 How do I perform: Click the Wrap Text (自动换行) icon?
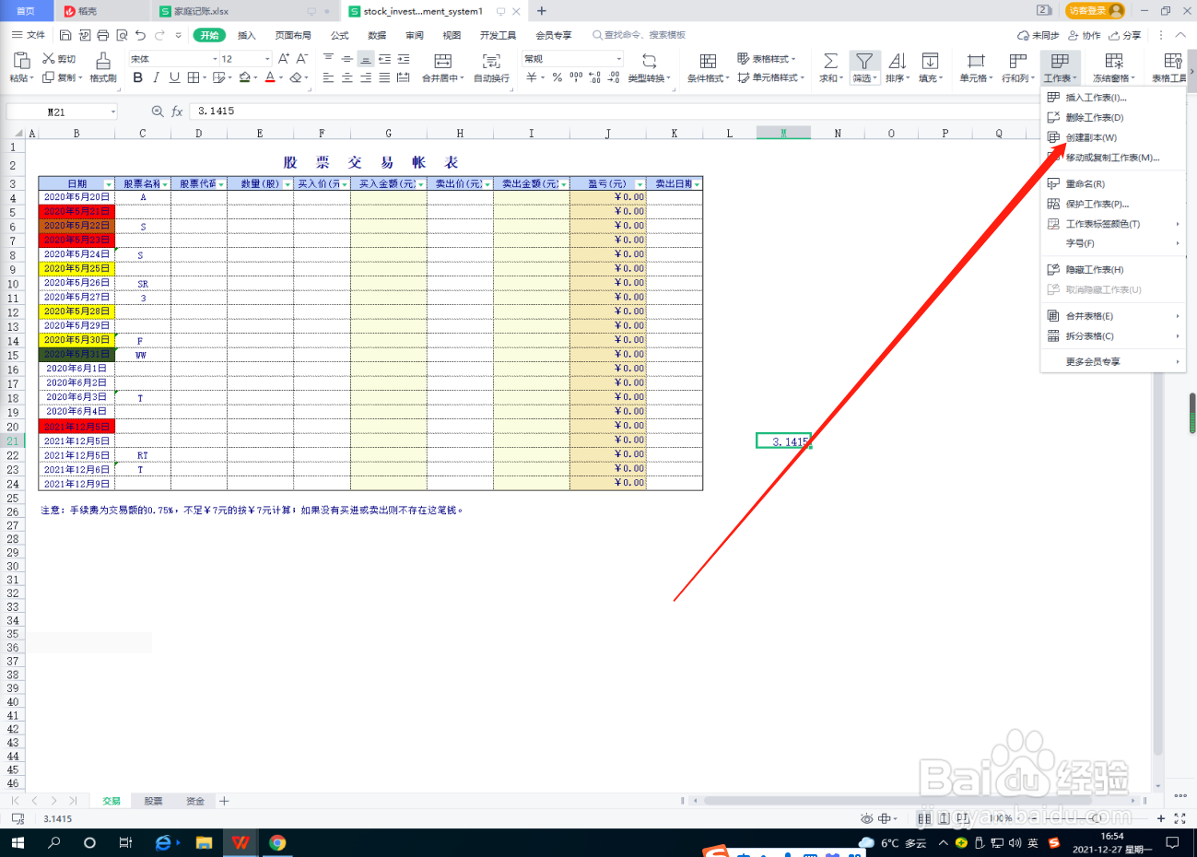[x=491, y=61]
